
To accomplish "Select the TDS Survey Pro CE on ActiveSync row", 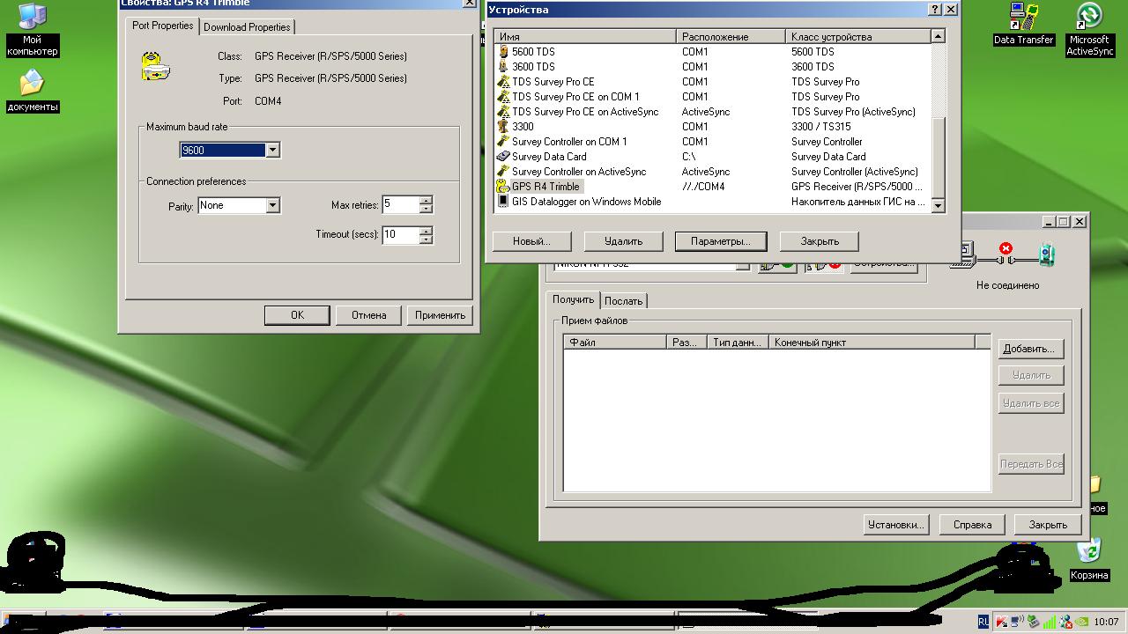I will click(x=711, y=112).
